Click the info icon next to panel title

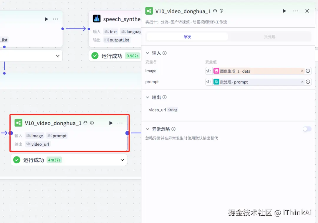click(x=221, y=11)
